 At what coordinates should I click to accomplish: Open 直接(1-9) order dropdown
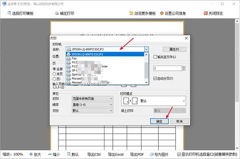click(x=93, y=105)
